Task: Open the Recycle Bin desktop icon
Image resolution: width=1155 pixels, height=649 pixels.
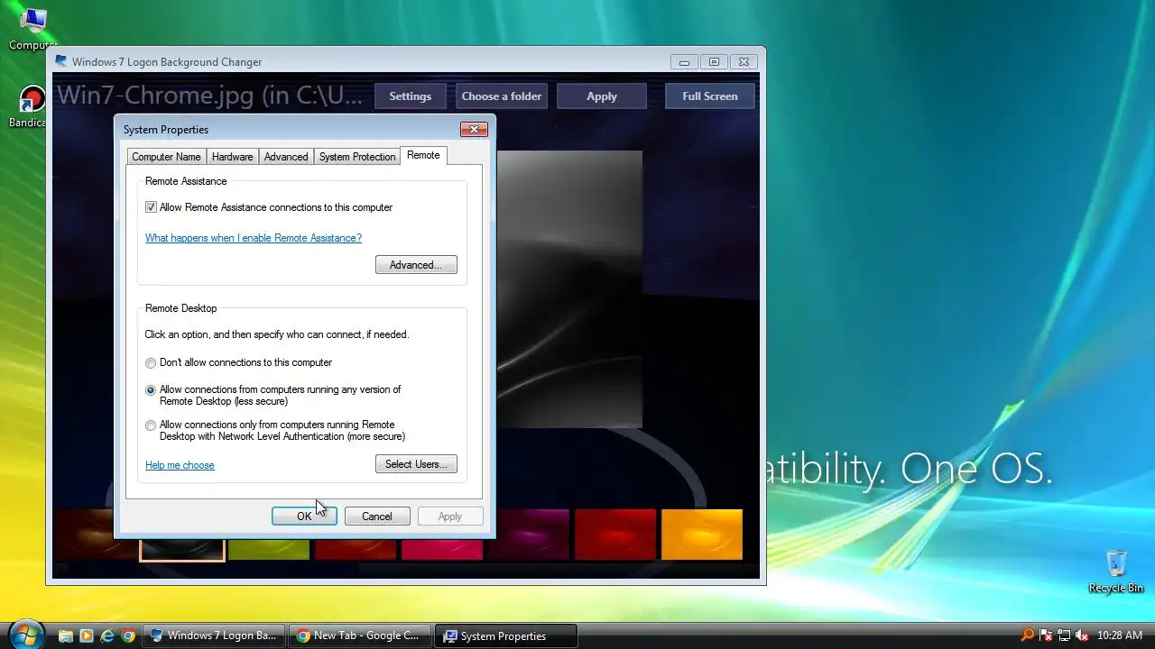Action: pyautogui.click(x=1116, y=571)
